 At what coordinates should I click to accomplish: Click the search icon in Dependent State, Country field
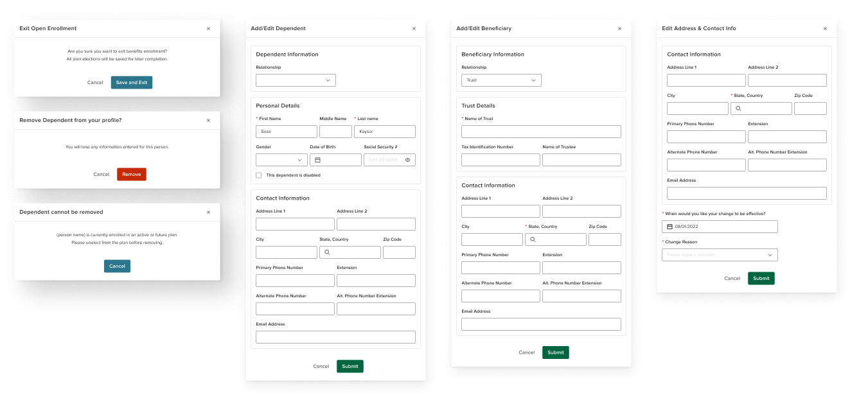point(327,252)
